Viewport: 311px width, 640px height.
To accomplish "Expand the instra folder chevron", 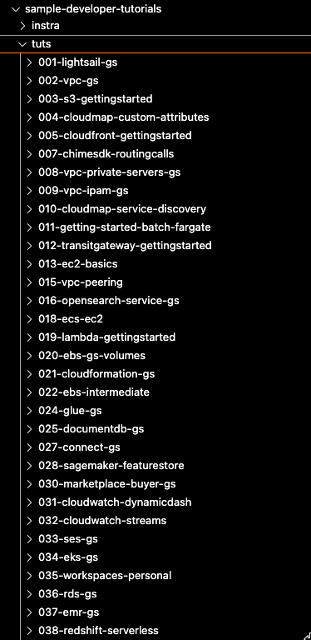I will [x=22, y=26].
